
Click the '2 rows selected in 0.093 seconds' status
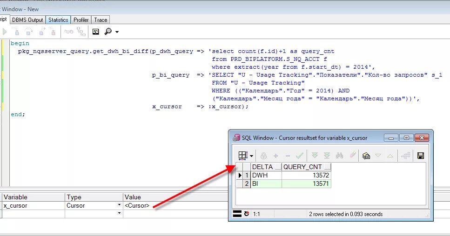pos(346,214)
